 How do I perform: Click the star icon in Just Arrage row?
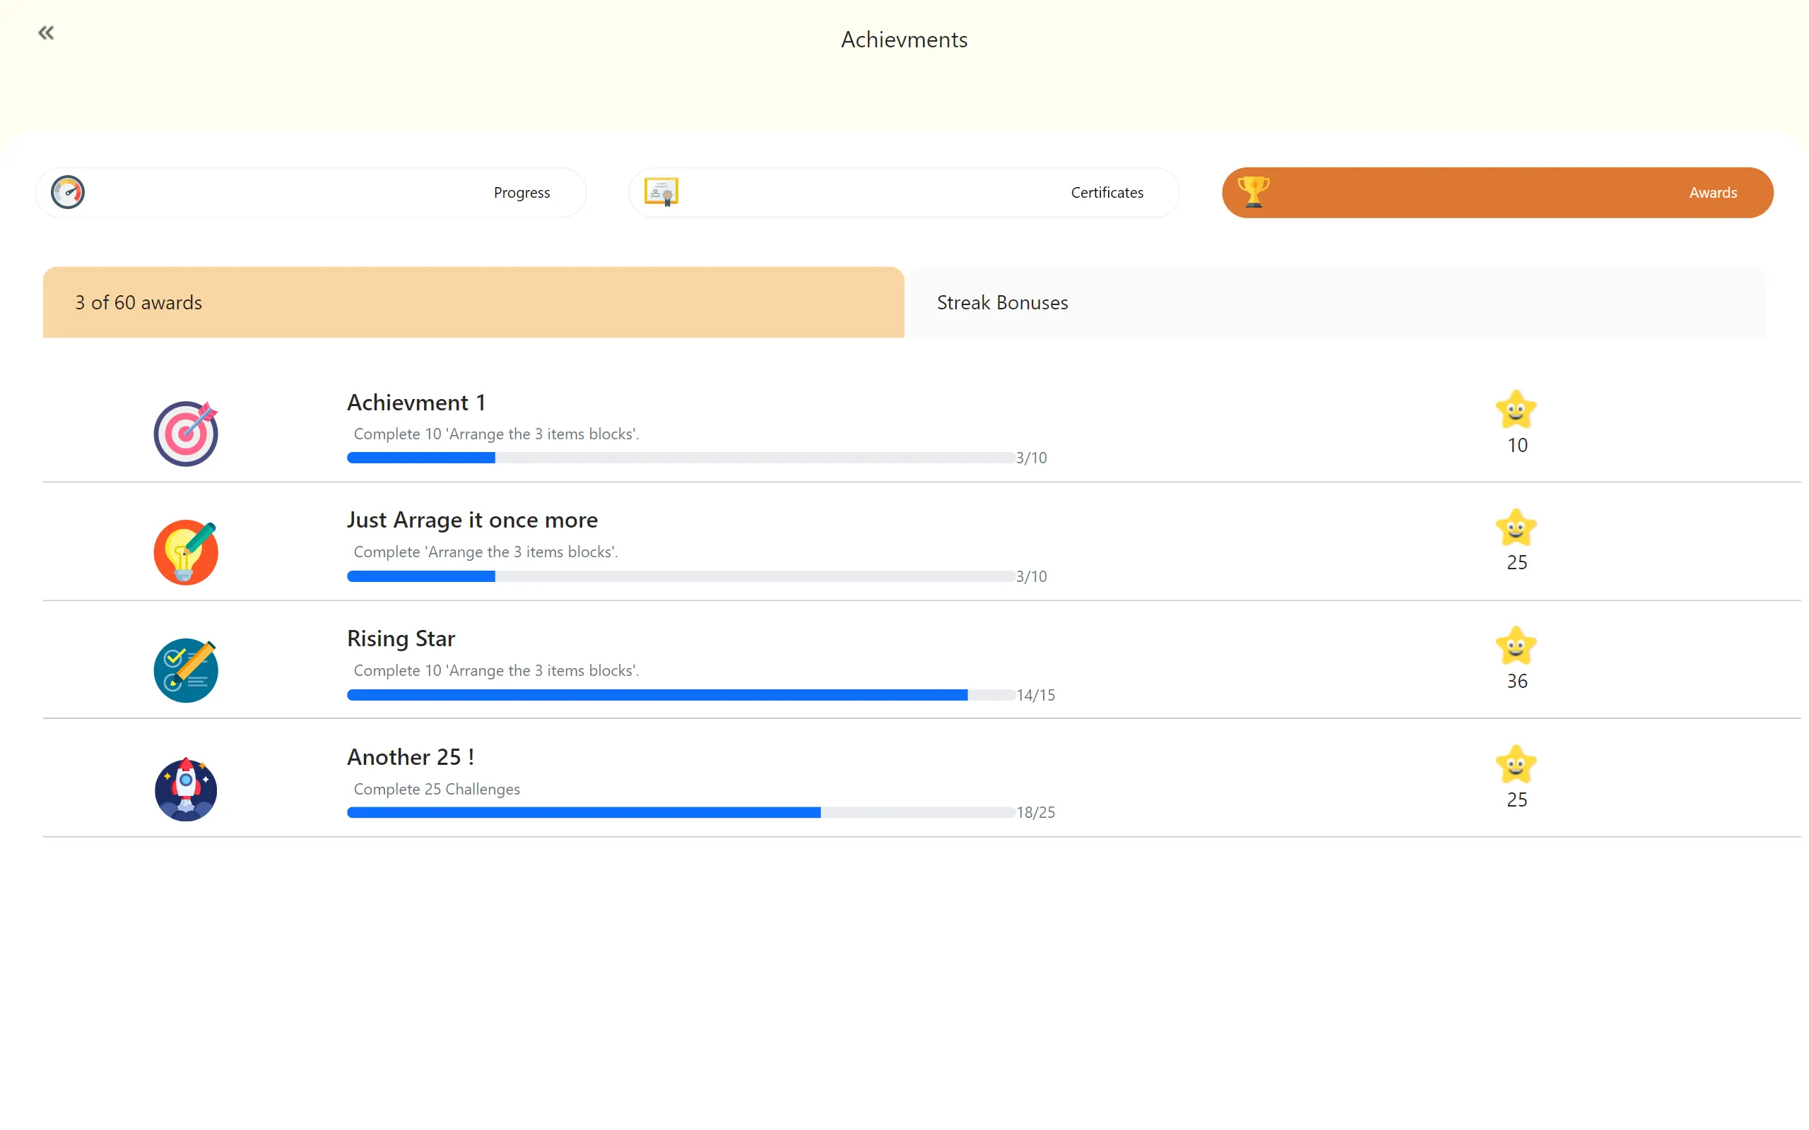tap(1516, 528)
